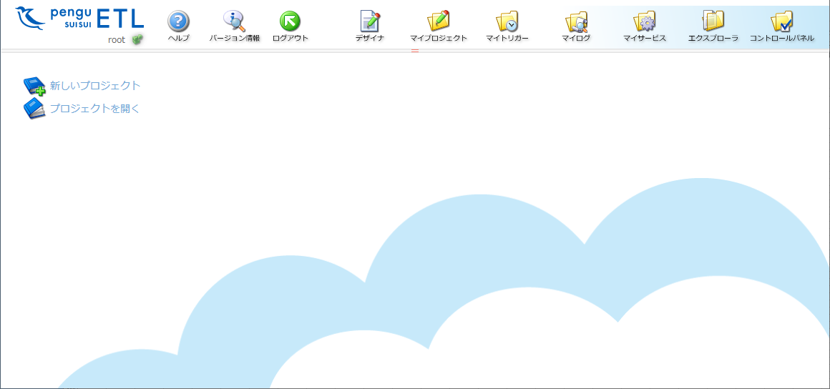Open the ヘルプ help question mark icon
The image size is (830, 389).
click(x=178, y=21)
